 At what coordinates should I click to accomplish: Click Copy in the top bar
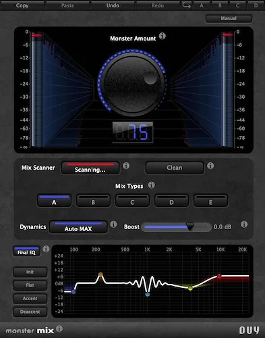(22, 5)
